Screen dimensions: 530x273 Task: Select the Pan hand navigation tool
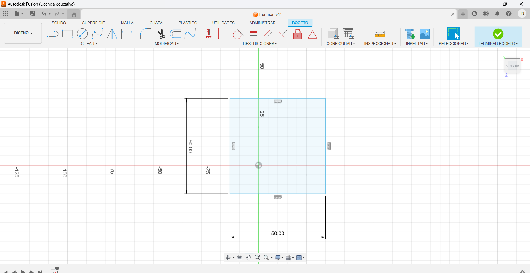[x=248, y=258]
